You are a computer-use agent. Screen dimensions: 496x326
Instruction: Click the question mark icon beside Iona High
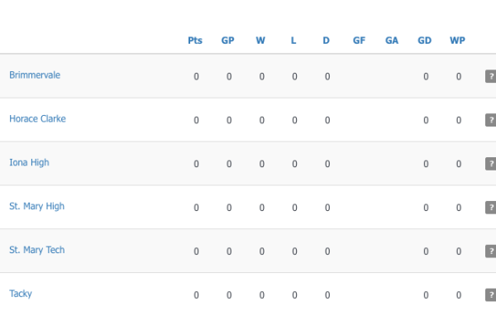point(491,164)
